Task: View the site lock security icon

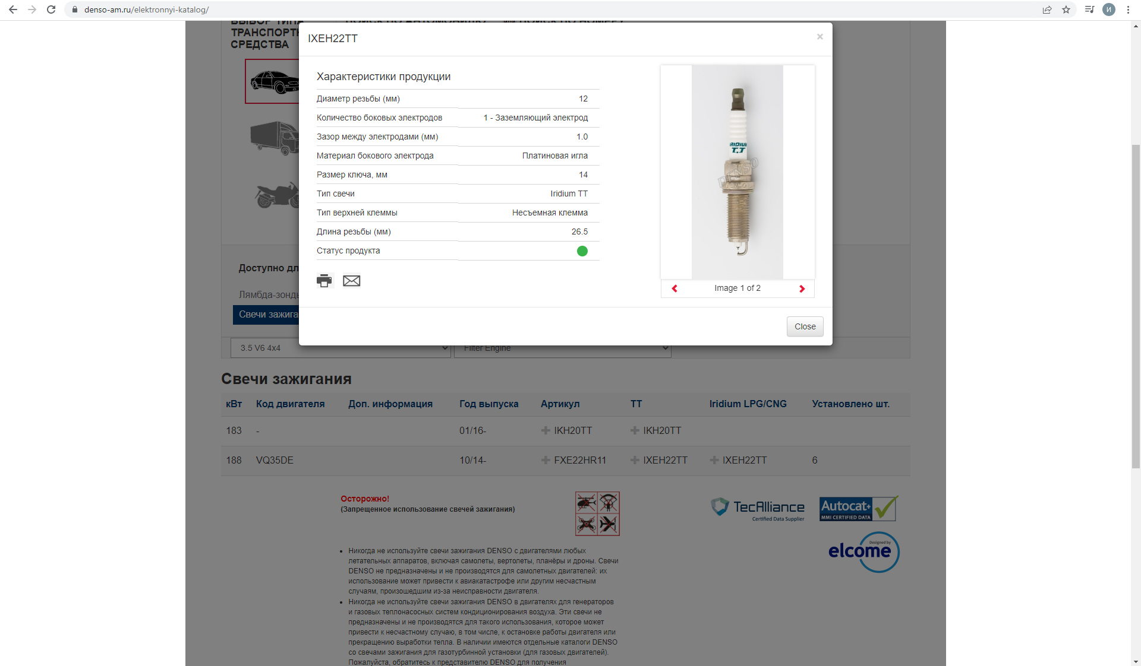Action: pos(74,9)
